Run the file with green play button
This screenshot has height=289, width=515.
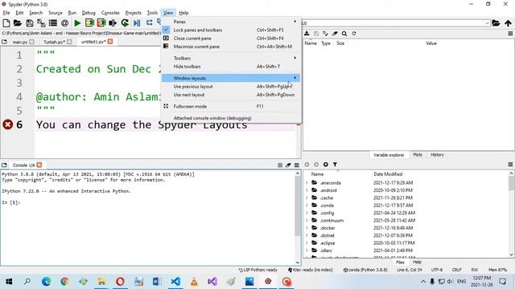tap(77, 23)
